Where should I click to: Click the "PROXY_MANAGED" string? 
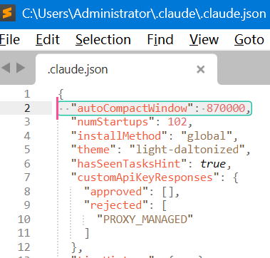[145, 220]
